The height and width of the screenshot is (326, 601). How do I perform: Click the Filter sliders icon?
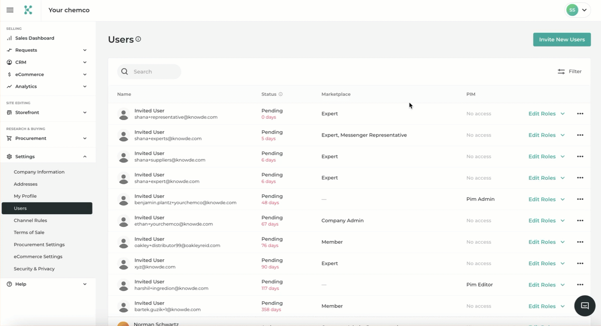coord(561,71)
